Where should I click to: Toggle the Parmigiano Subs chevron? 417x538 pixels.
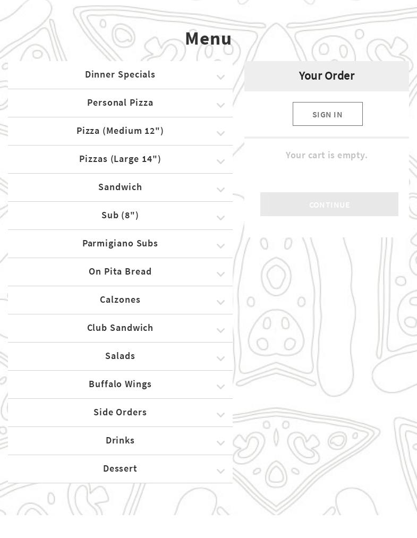coord(220,246)
